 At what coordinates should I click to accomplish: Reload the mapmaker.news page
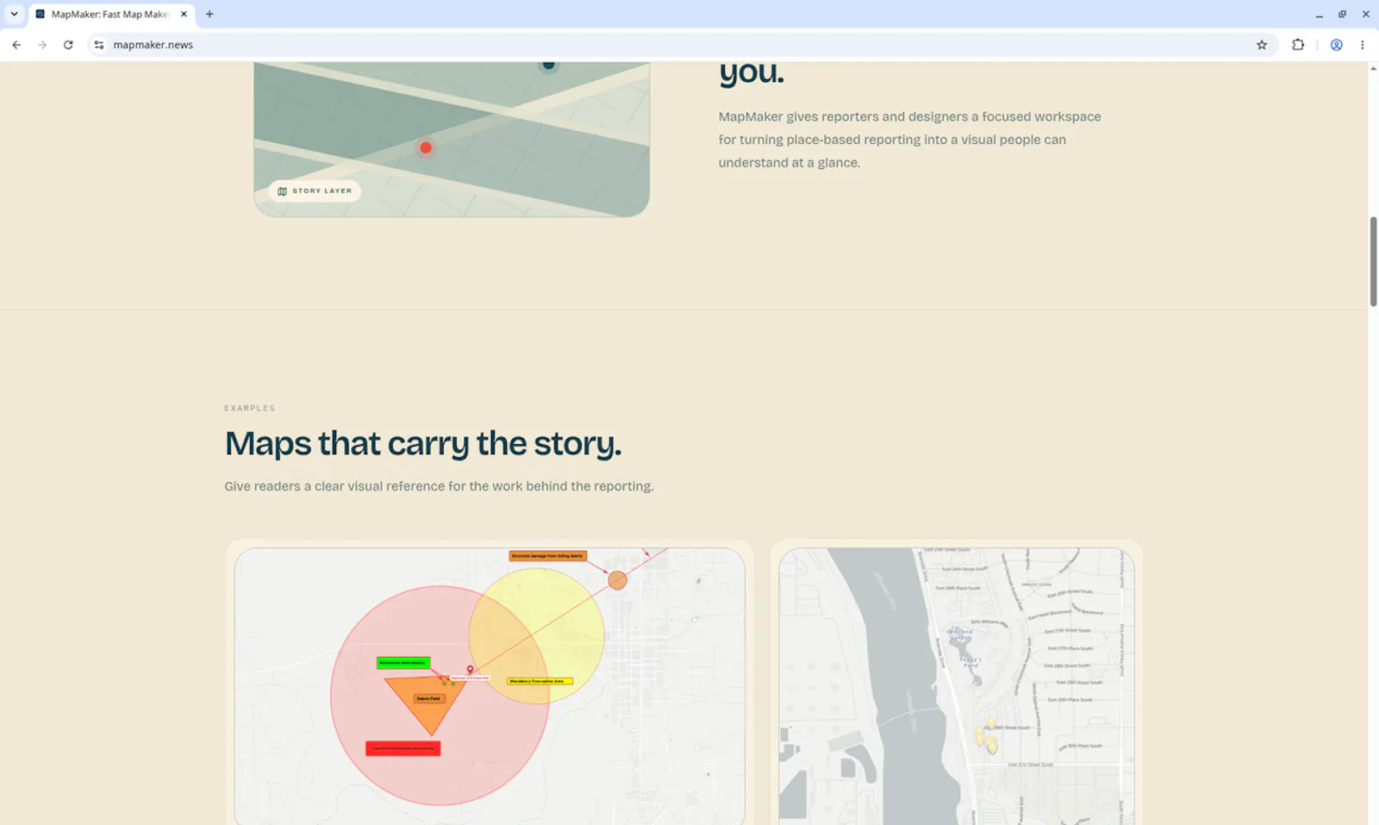68,45
